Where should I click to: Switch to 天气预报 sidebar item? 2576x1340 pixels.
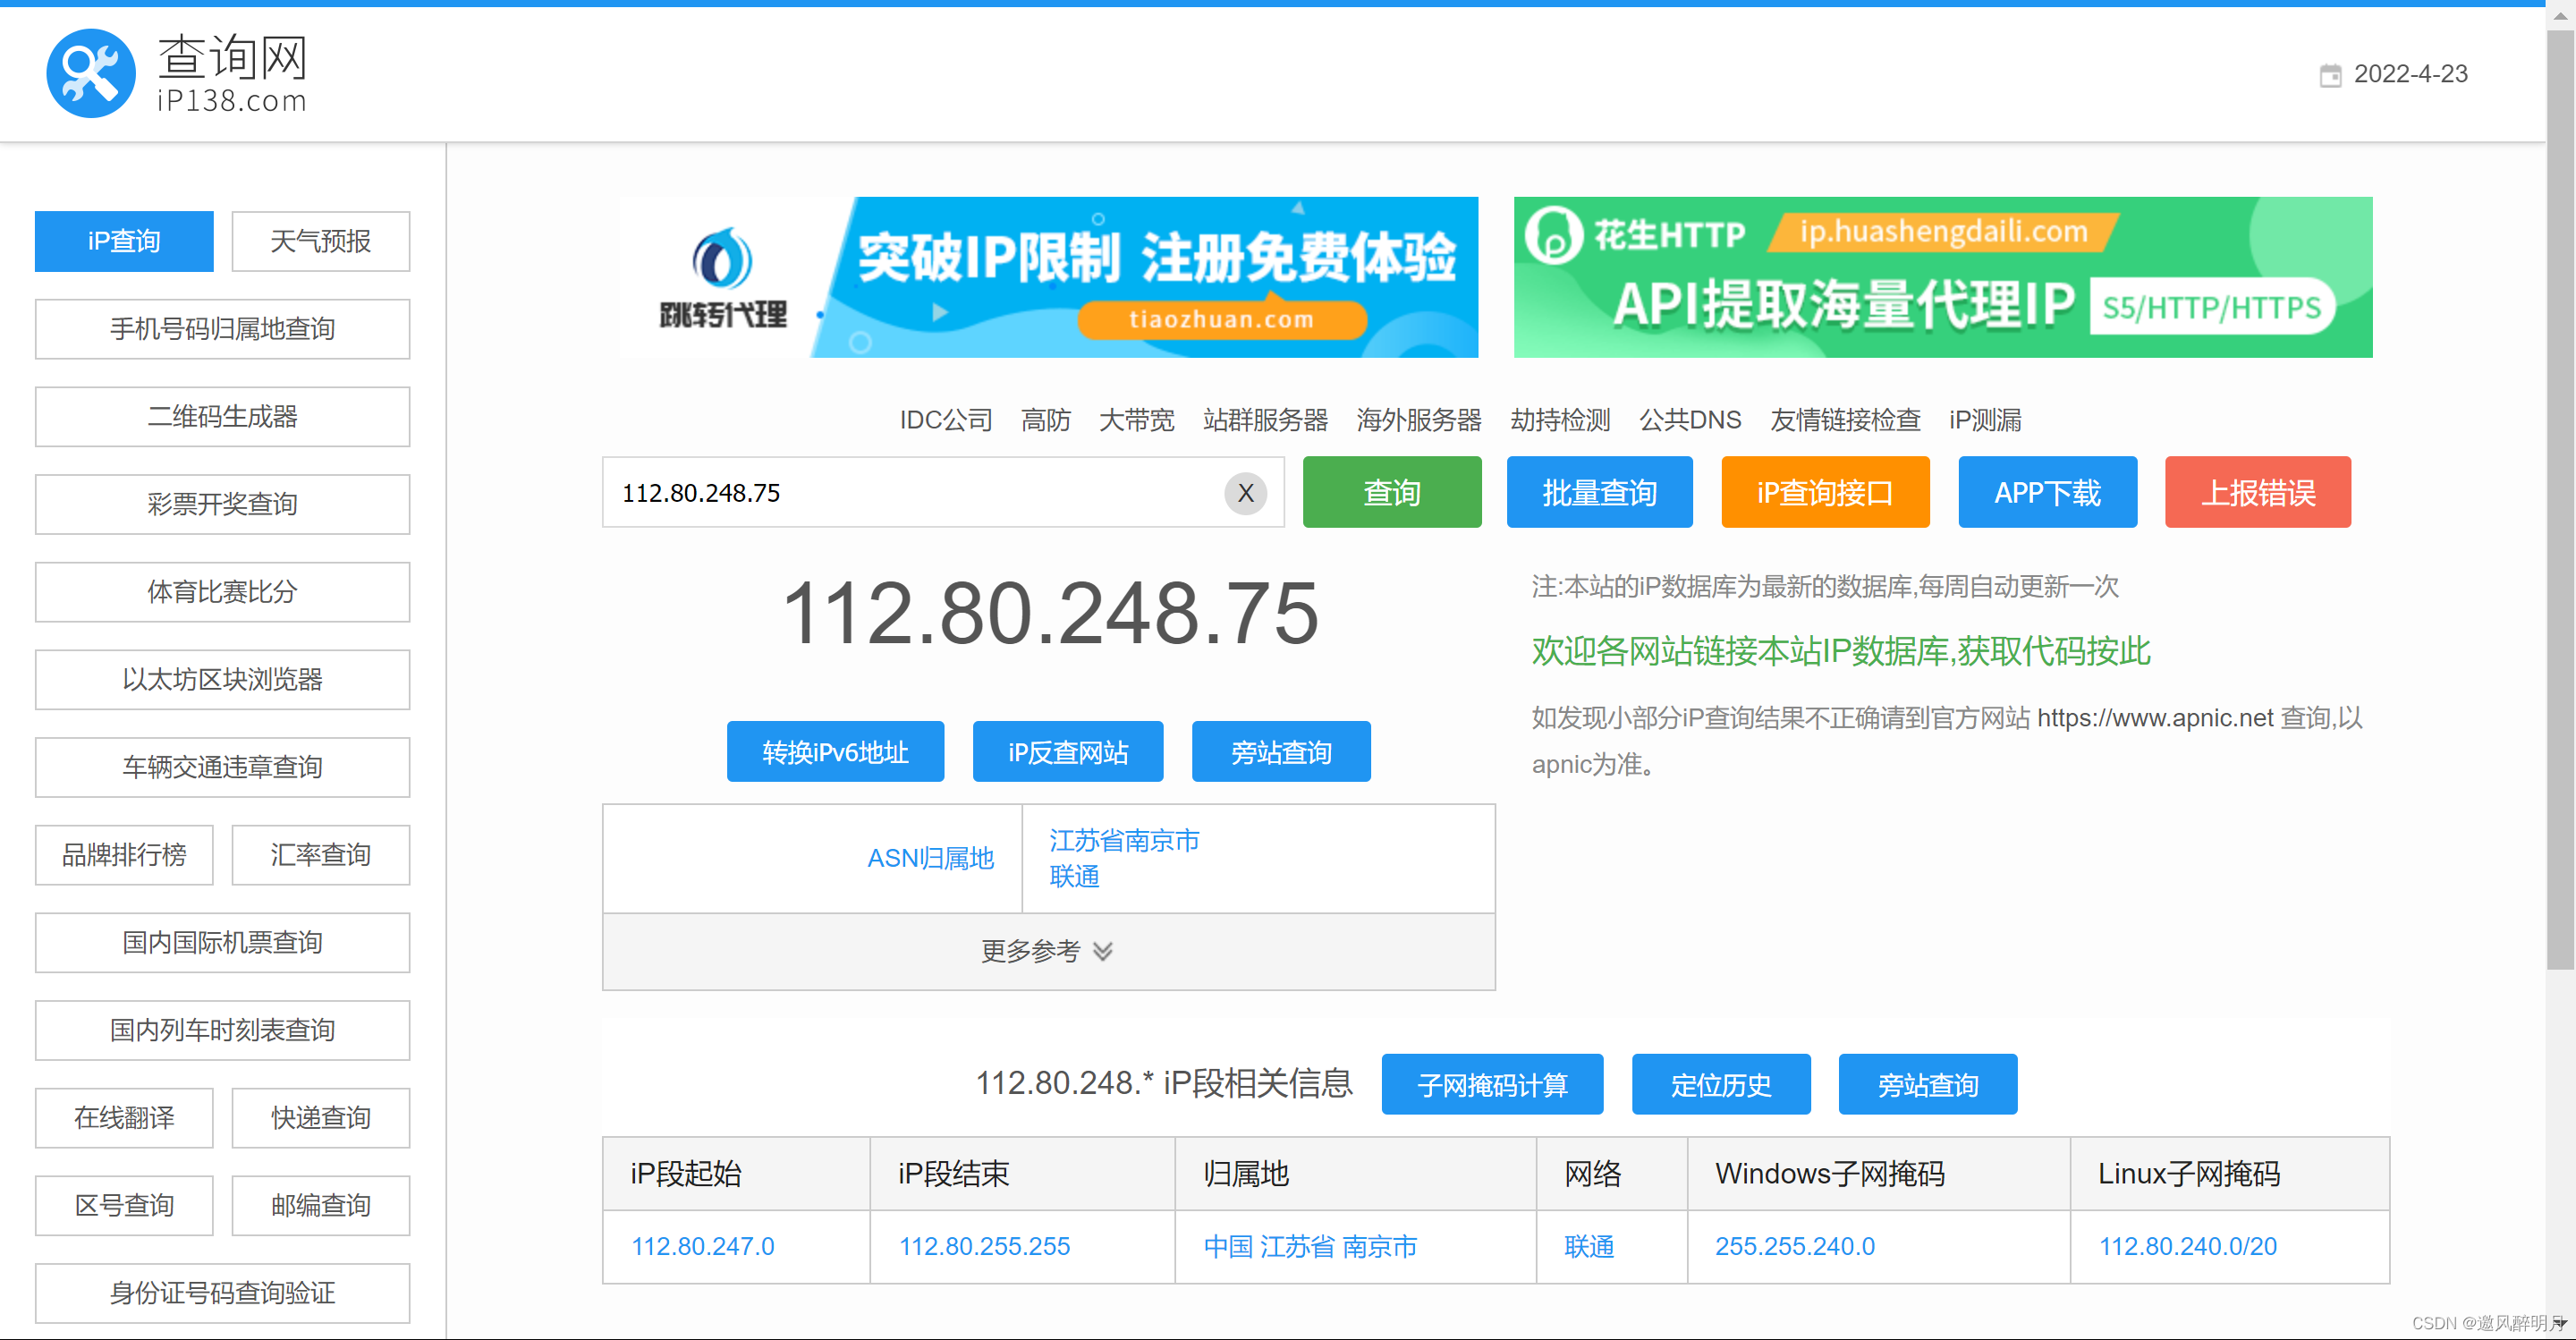click(320, 241)
